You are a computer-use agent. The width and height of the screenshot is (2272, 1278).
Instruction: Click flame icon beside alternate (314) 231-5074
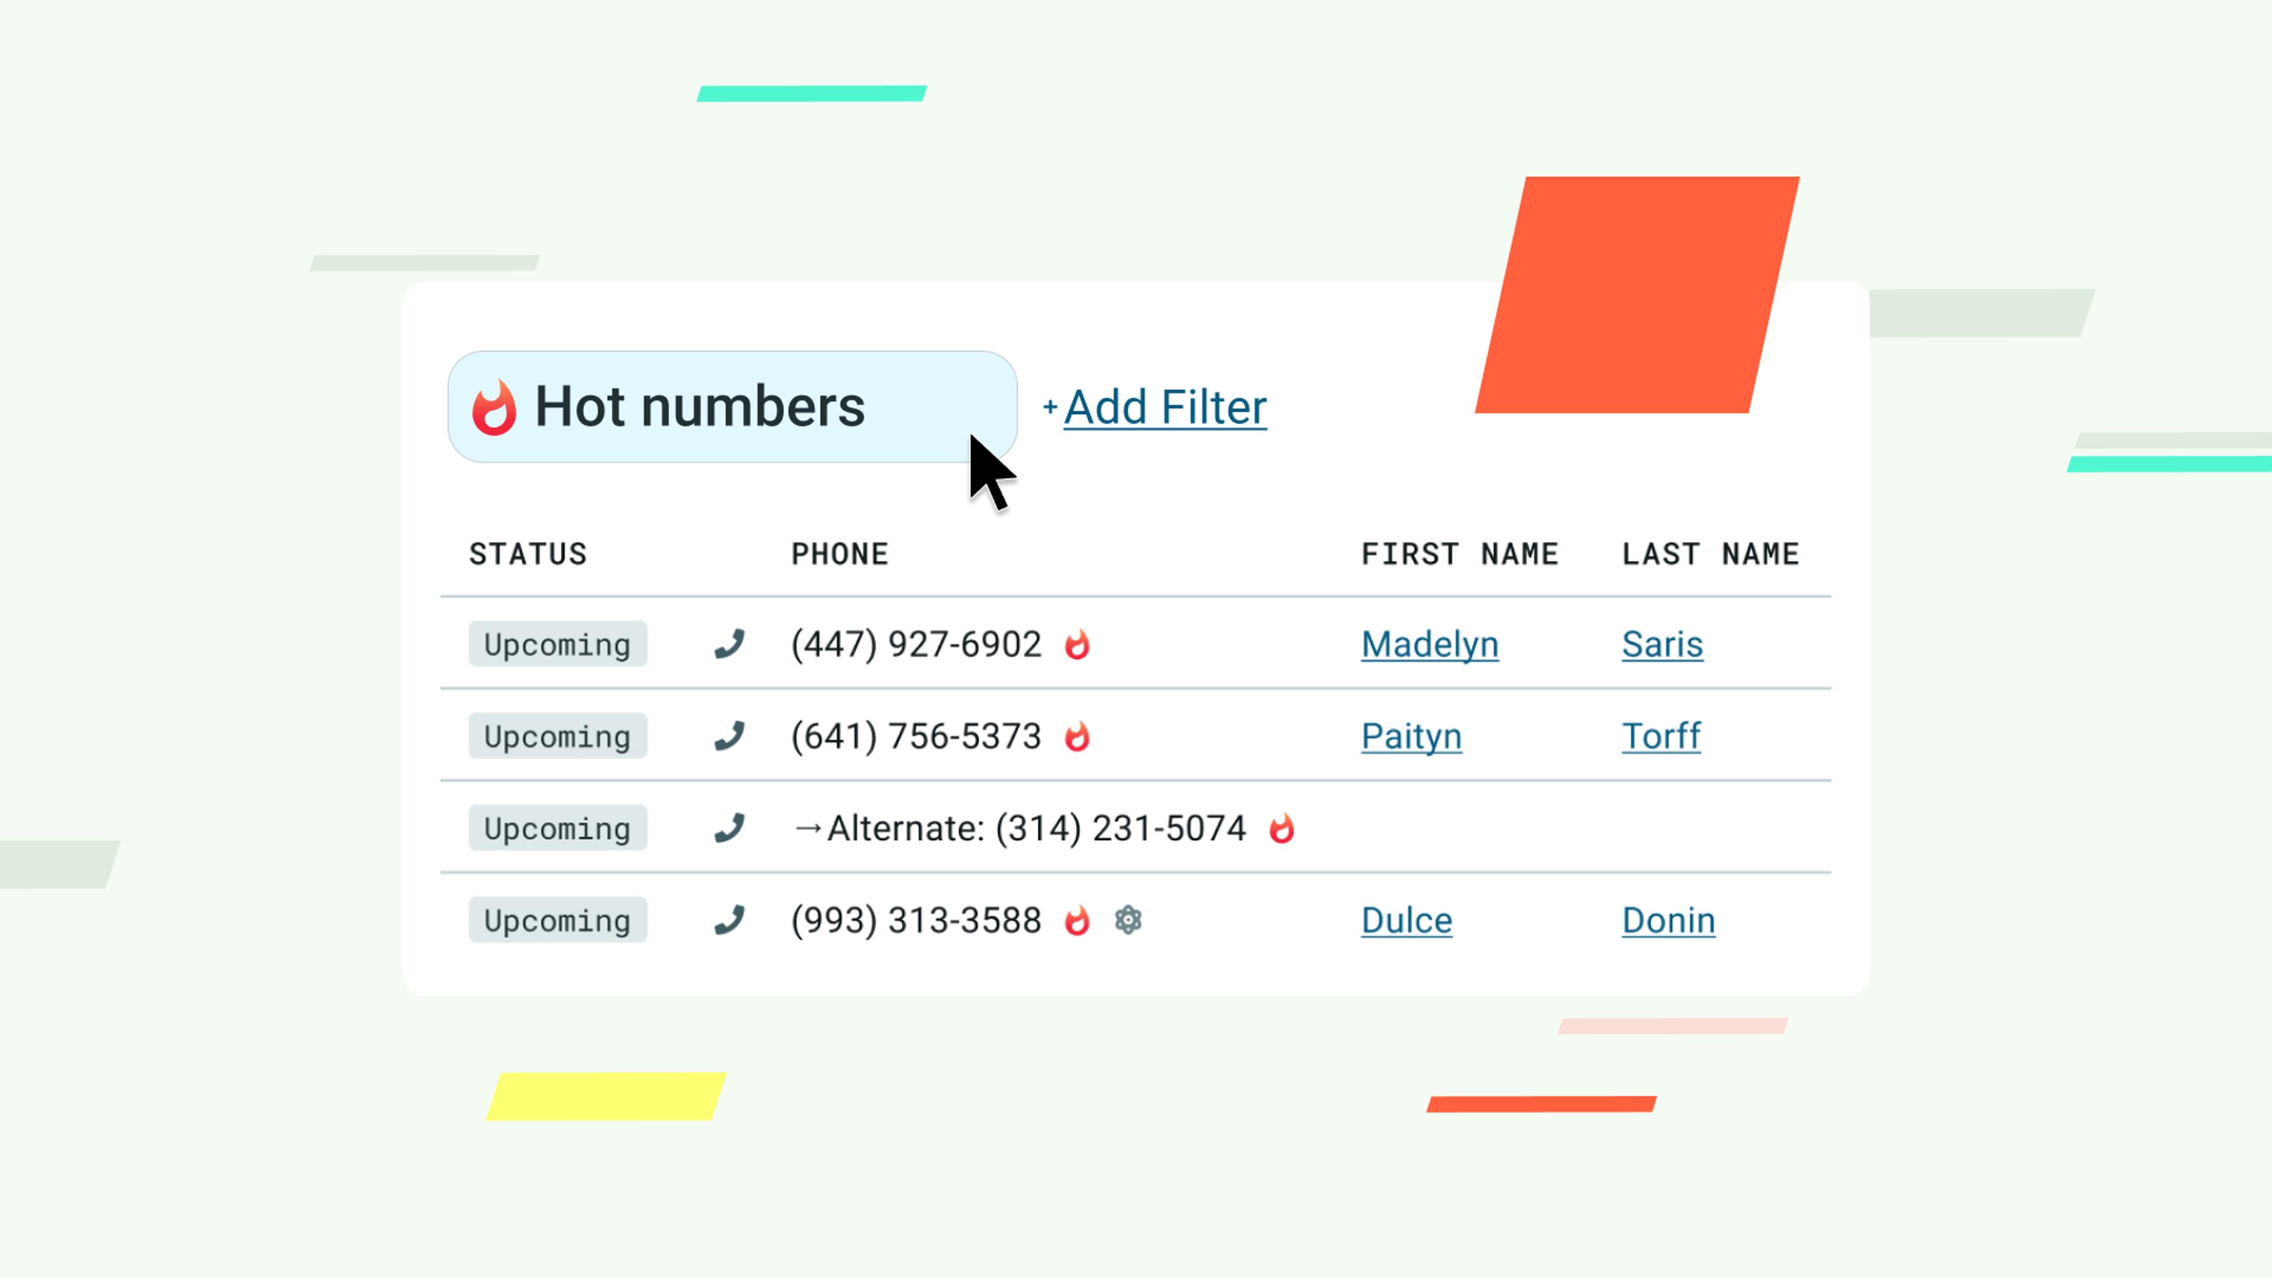[x=1282, y=828]
